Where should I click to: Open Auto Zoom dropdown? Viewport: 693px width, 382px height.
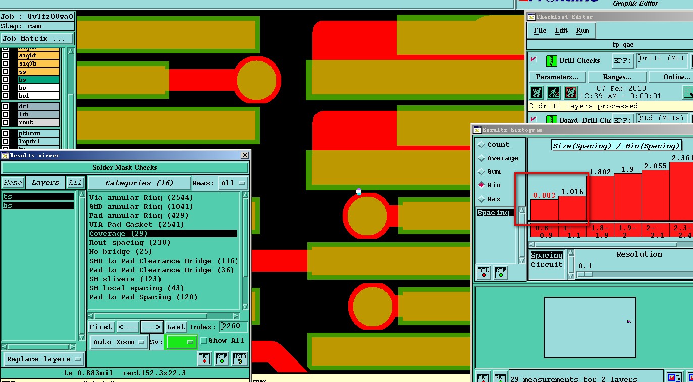click(119, 342)
